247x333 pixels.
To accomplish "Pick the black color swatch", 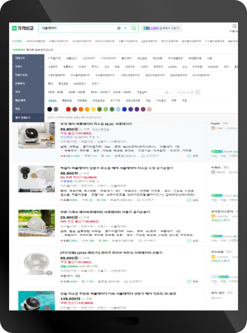I will [x=50, y=109].
